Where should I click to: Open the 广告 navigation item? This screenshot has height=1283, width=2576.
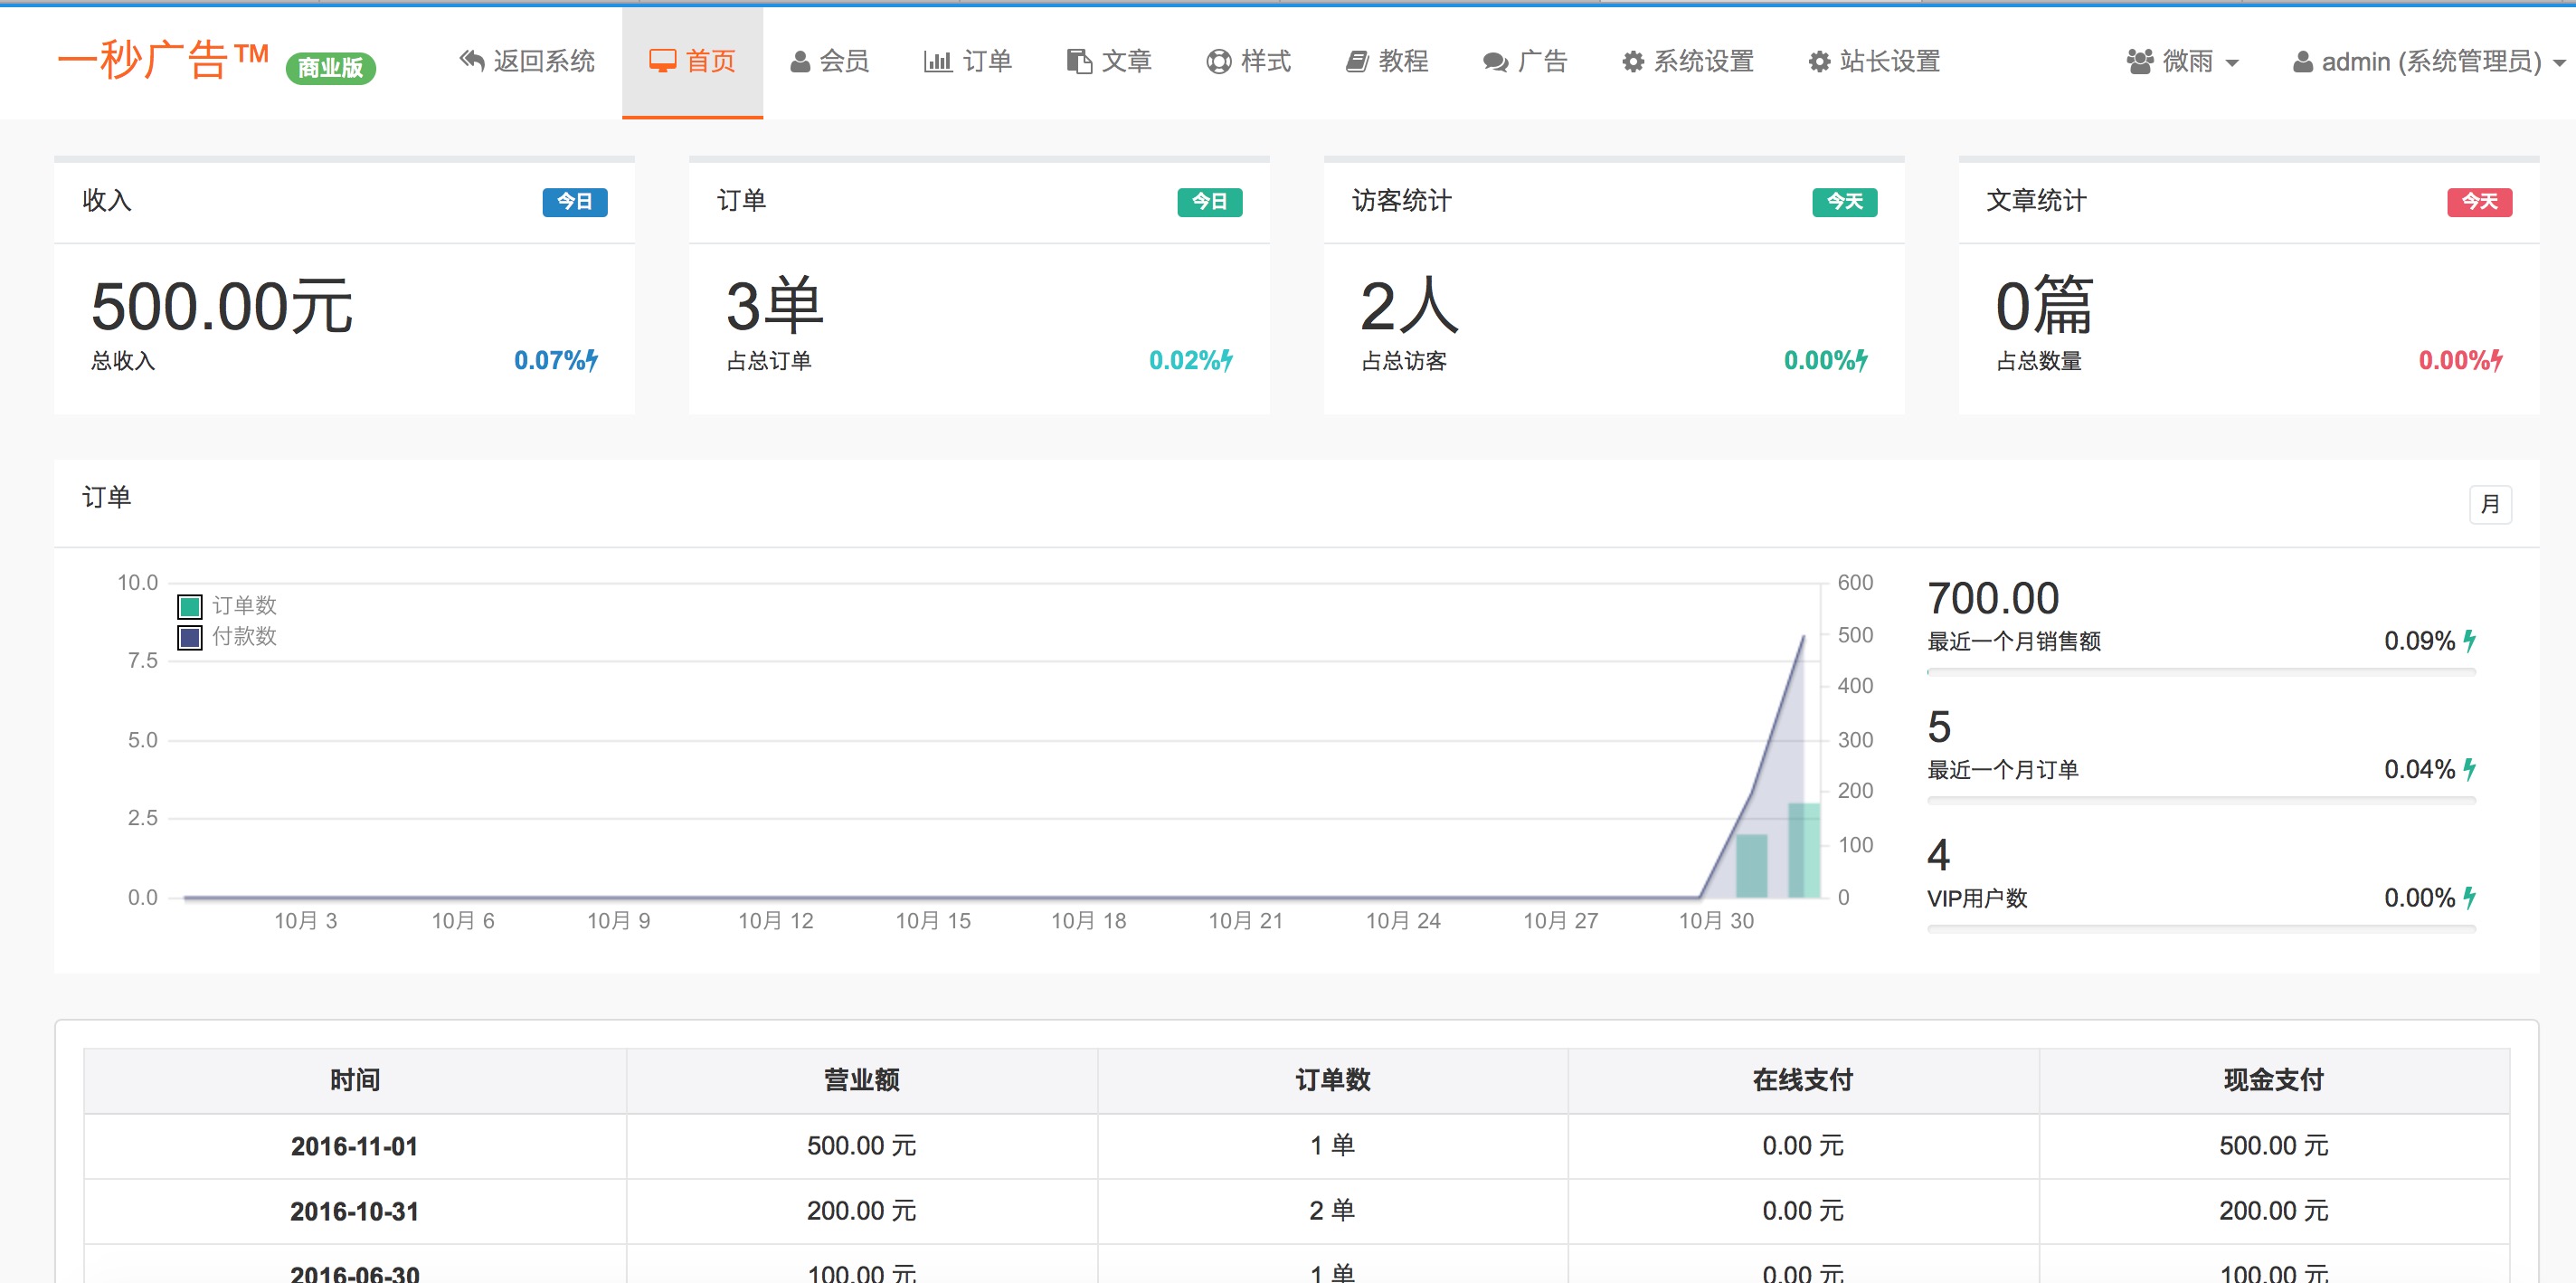coord(1525,62)
